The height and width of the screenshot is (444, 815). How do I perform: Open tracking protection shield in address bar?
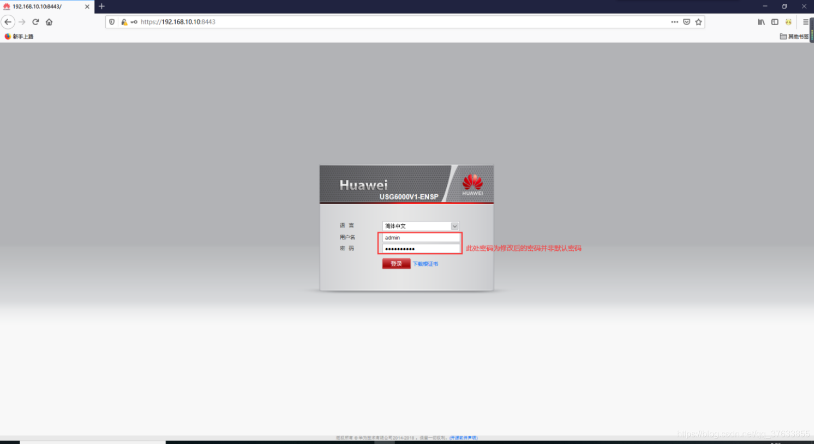click(x=112, y=22)
